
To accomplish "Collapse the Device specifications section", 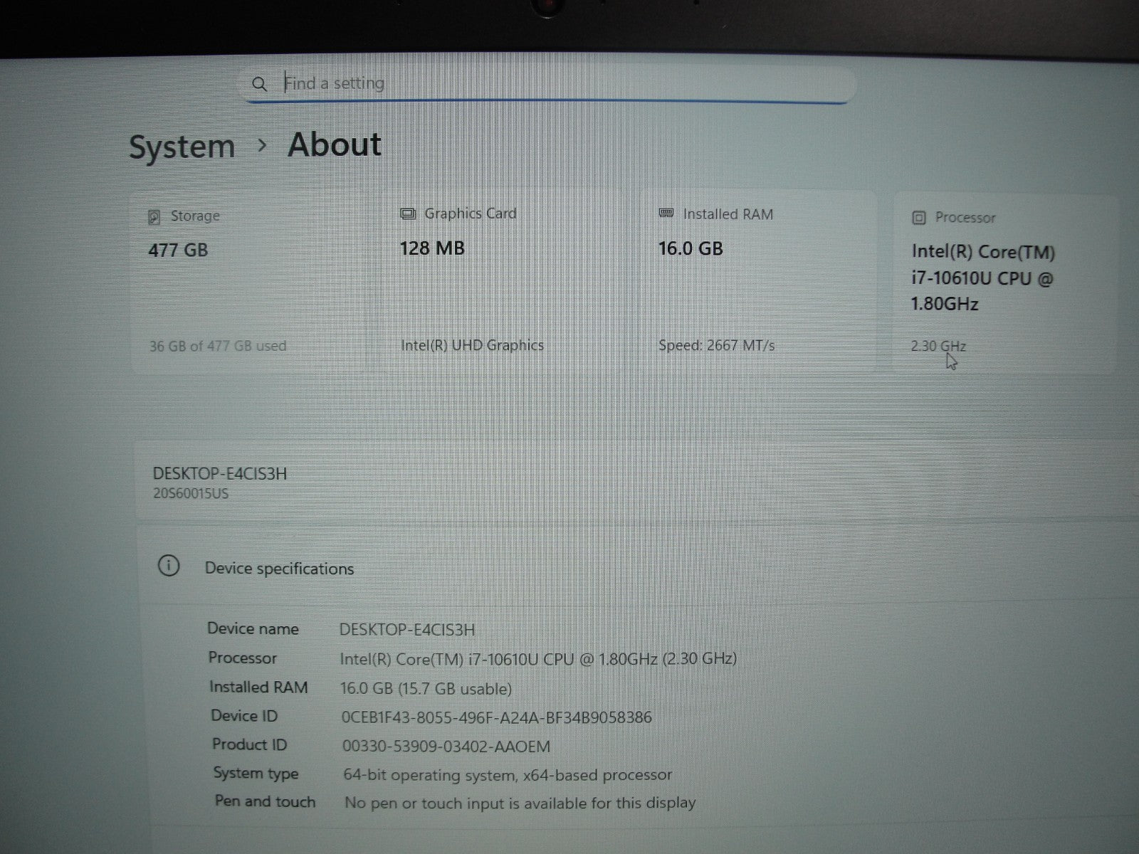I will click(x=279, y=569).
